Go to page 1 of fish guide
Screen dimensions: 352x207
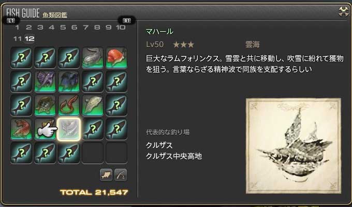coord(17,27)
